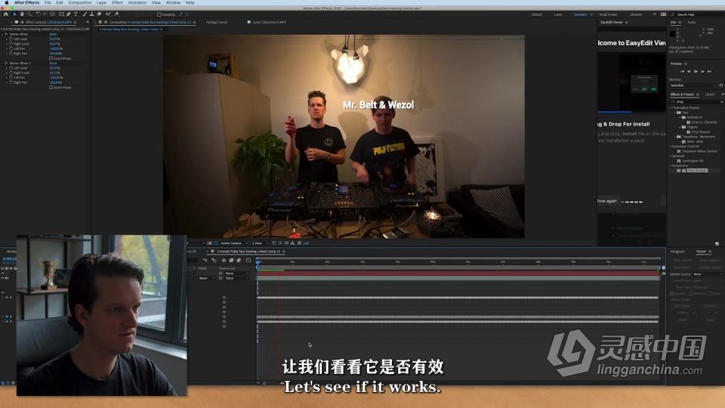Click the timeline graph editor icon
This screenshot has height=408, width=725.
click(x=248, y=261)
